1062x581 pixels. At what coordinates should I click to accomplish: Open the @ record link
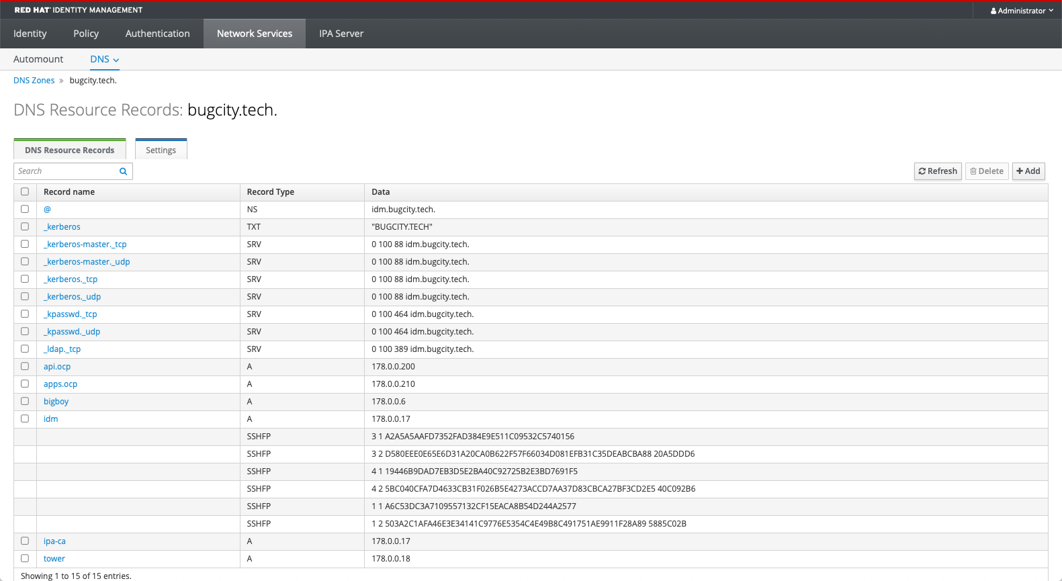pos(47,210)
